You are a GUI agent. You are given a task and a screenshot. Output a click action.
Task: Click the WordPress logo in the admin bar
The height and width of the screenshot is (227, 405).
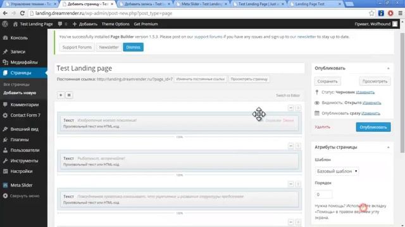click(5, 24)
